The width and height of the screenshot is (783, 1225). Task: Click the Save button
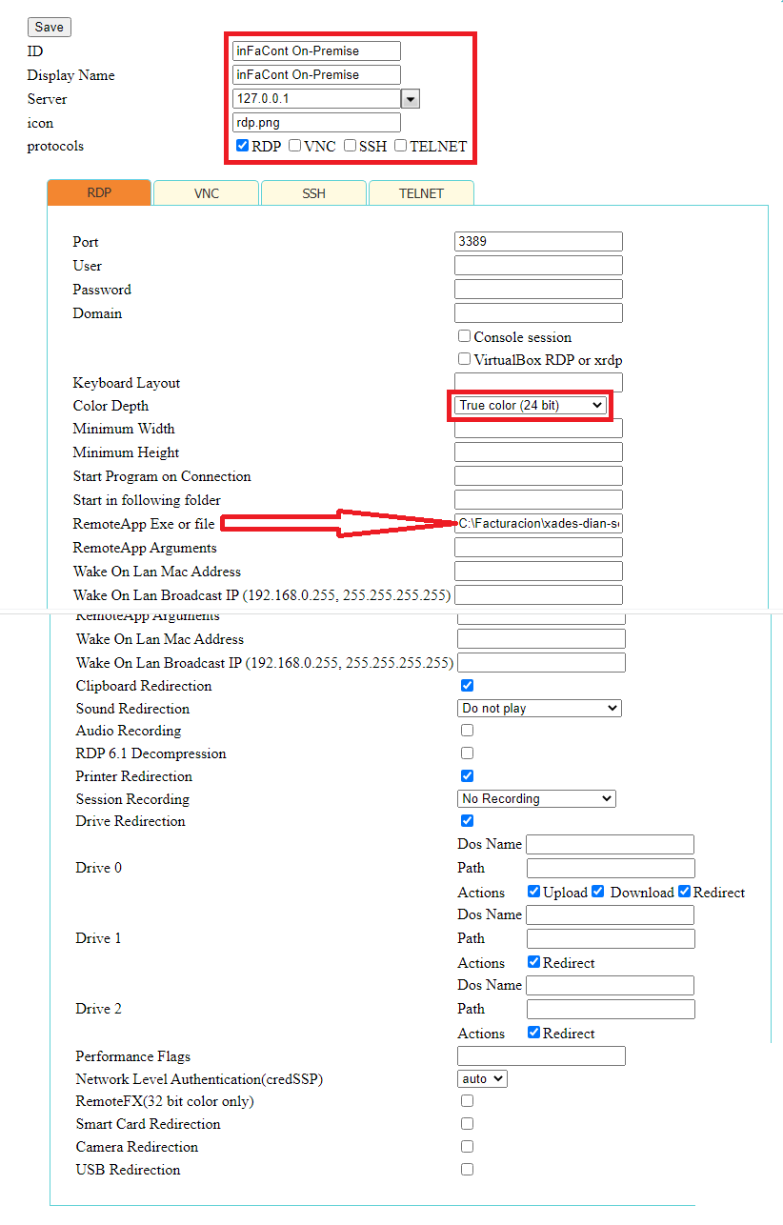[x=50, y=28]
